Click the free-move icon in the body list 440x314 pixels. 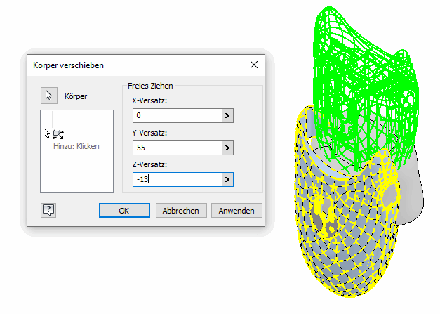coord(58,133)
